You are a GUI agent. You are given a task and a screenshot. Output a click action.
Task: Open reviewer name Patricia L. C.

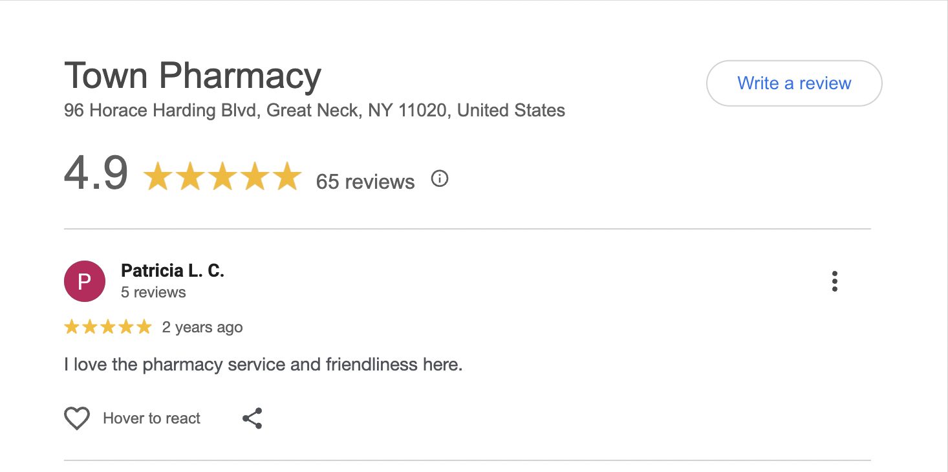173,271
